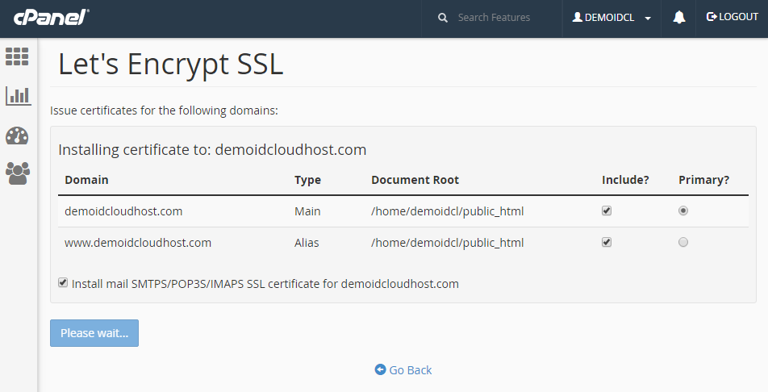Click the www.demoidcloudhost.com domain cell
This screenshot has height=392, width=768.
point(138,243)
